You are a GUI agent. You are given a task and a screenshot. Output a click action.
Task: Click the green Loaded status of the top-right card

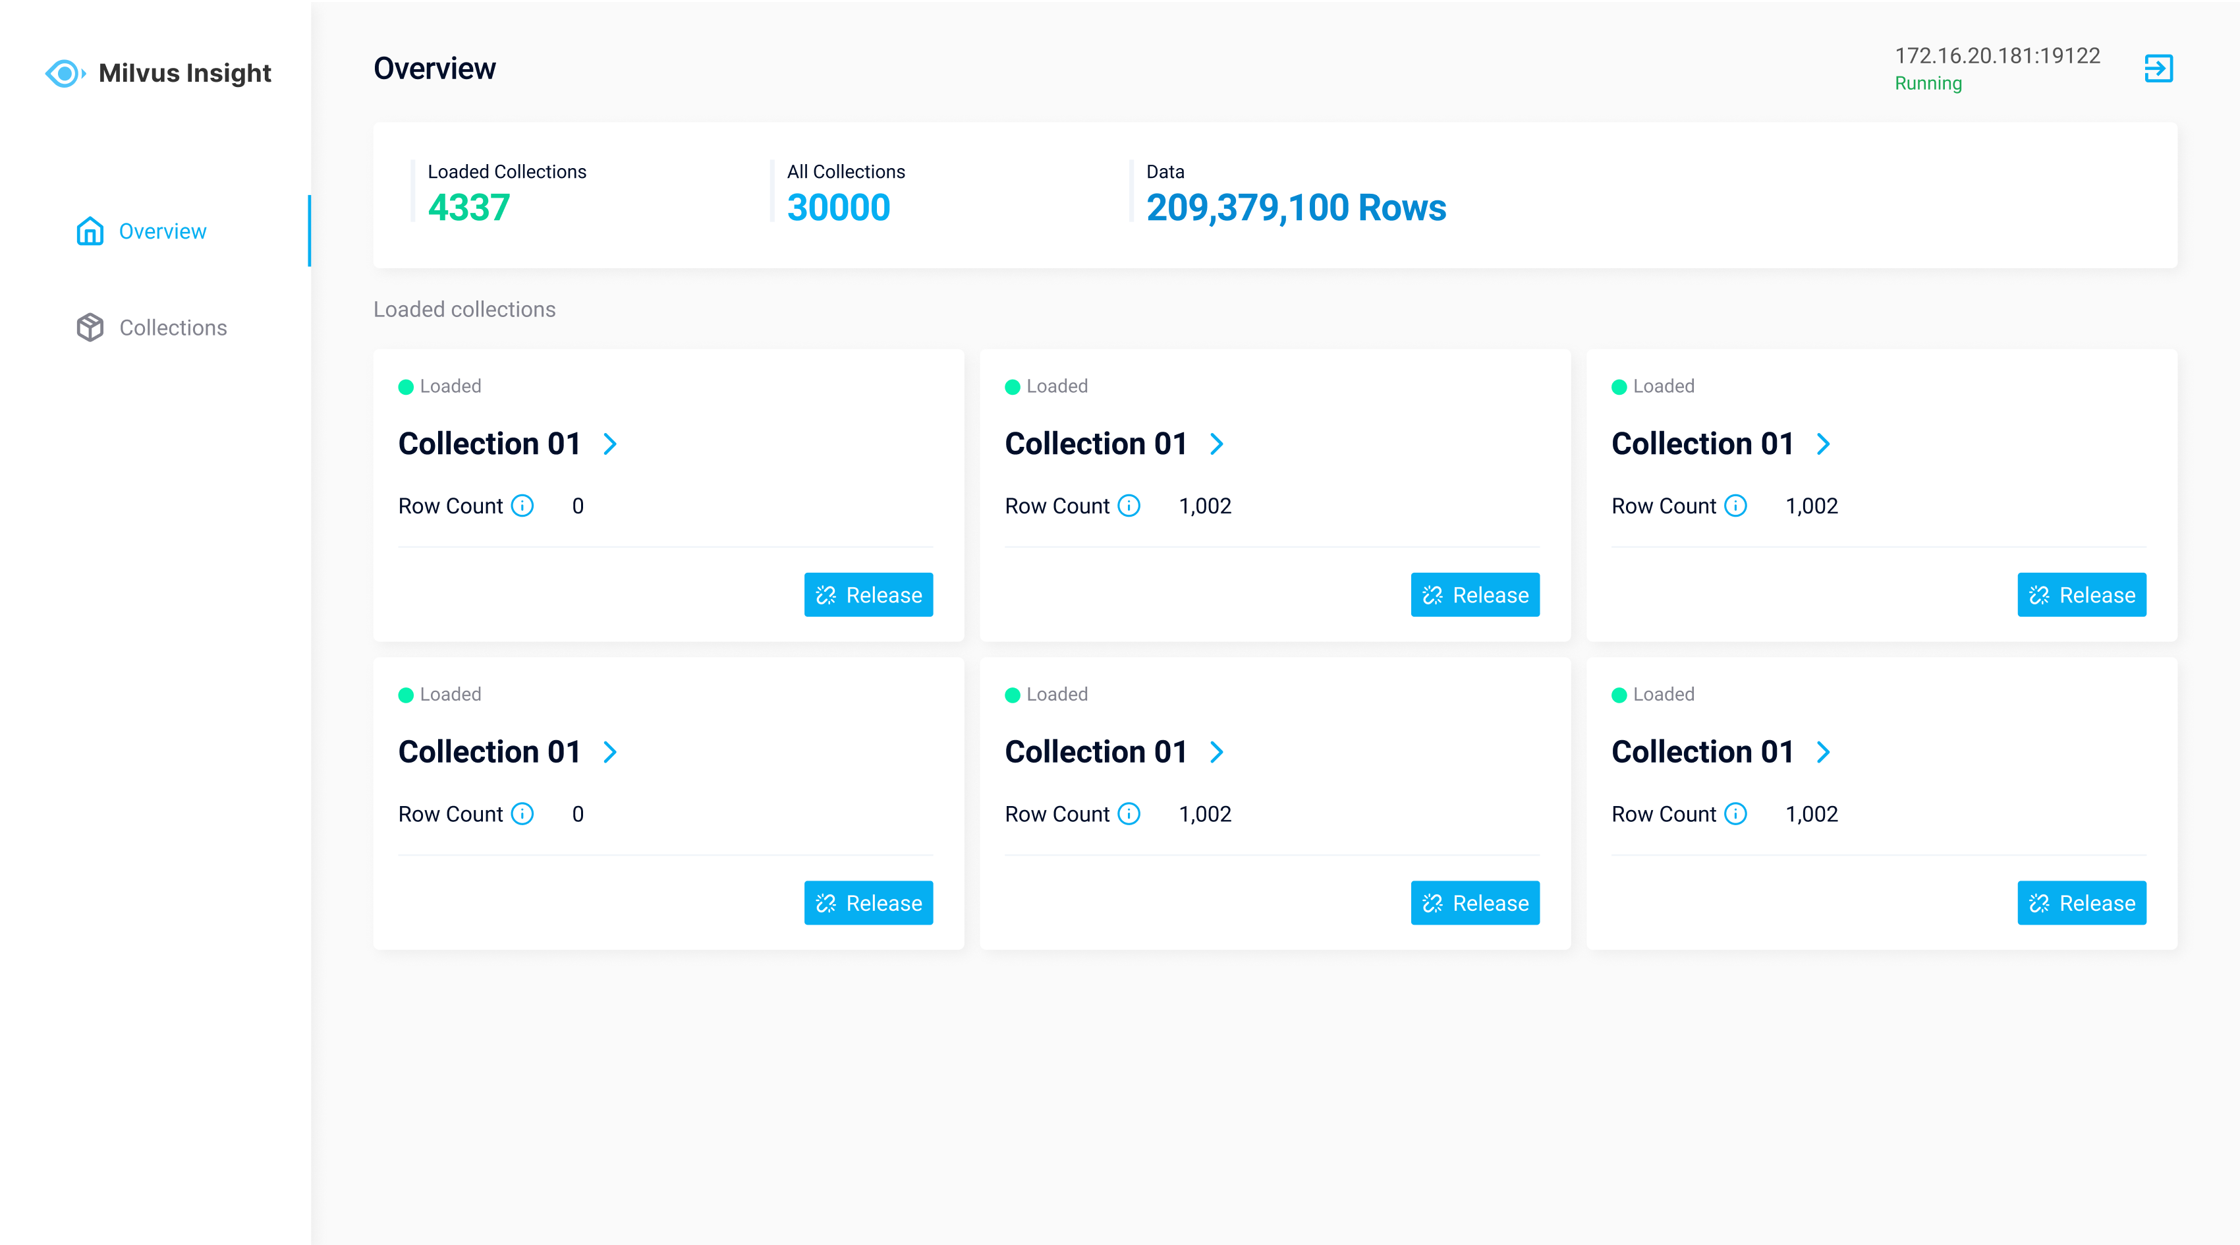(1653, 386)
